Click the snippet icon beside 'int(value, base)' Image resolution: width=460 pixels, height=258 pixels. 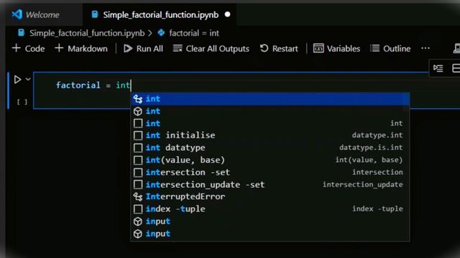coord(138,160)
